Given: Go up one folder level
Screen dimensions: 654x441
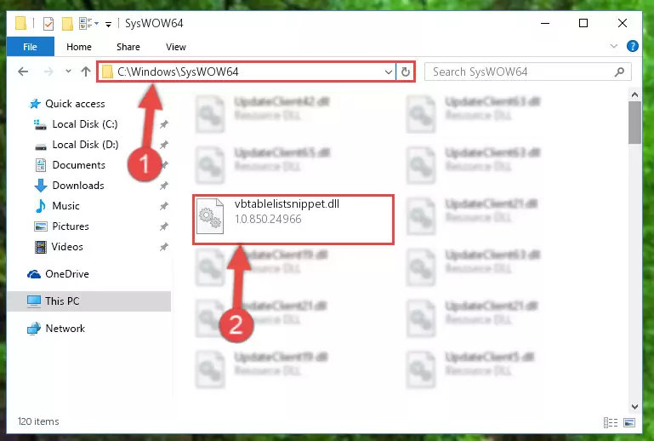Looking at the screenshot, I should pos(86,72).
